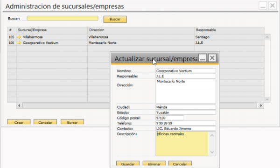Click table vertical scrollbar up arrow

(x=267, y=37)
